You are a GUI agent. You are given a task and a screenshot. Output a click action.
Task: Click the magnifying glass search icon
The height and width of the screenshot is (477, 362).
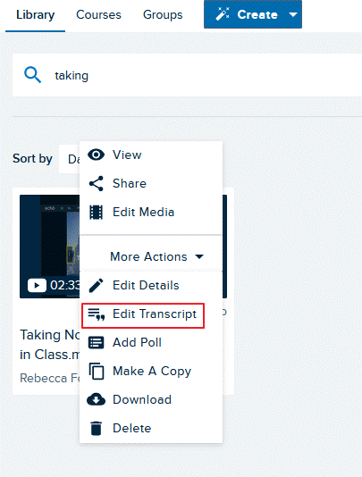[32, 75]
